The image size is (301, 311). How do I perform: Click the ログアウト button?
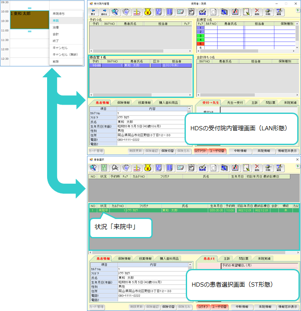pyautogui.click(x=203, y=150)
